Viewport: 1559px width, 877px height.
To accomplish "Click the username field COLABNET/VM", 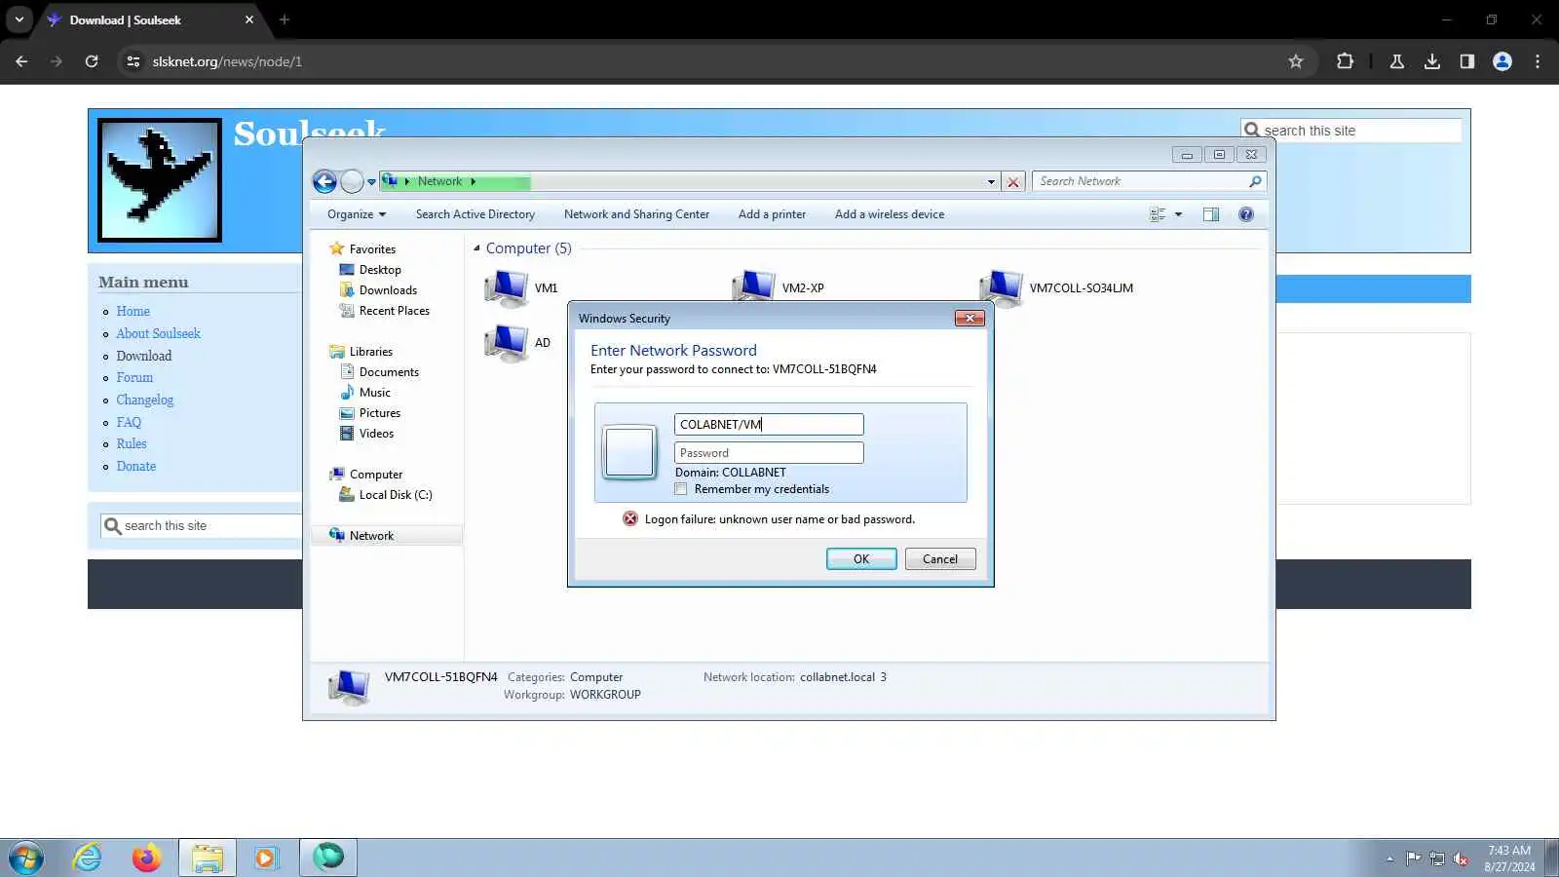I will [769, 425].
